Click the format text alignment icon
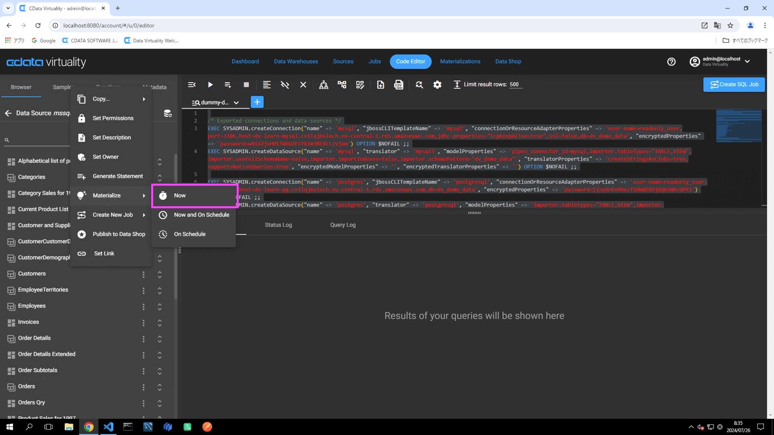The width and height of the screenshot is (774, 435). 266,85
